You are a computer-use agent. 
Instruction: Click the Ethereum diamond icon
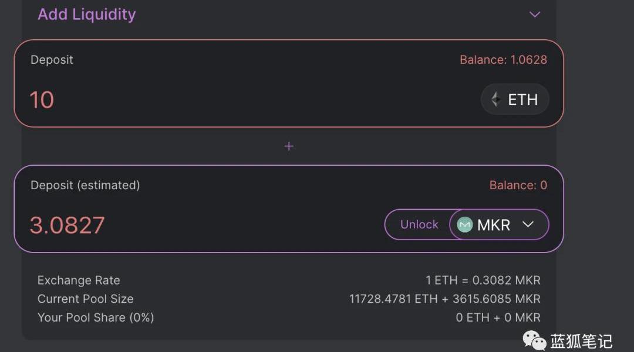(496, 100)
